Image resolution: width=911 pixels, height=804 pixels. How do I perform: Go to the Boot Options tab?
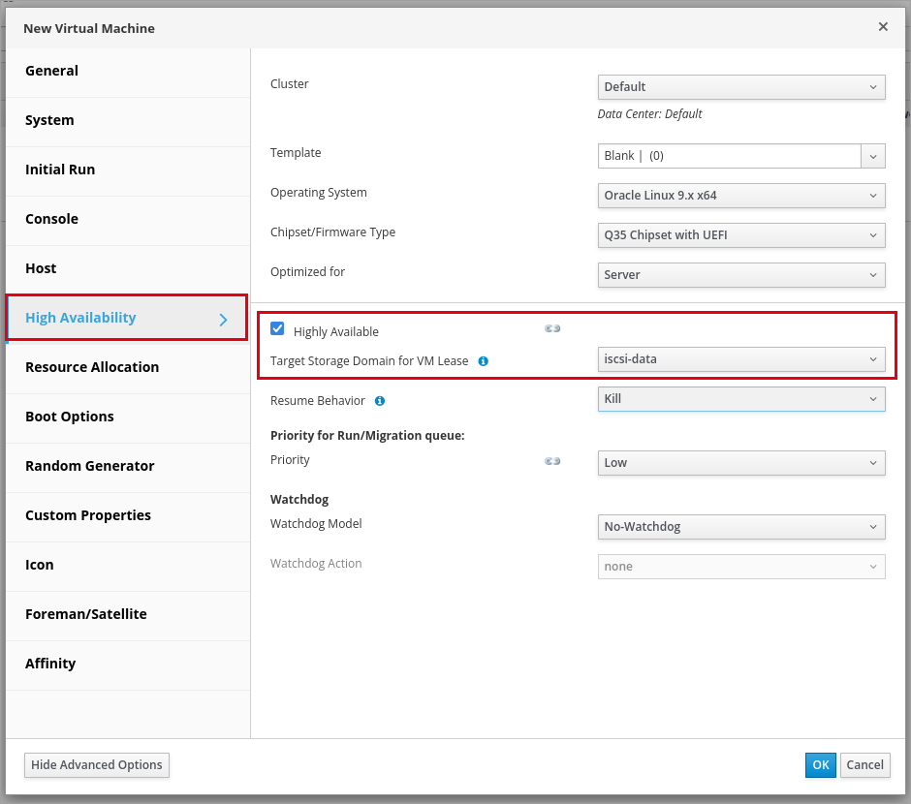pyautogui.click(x=128, y=417)
